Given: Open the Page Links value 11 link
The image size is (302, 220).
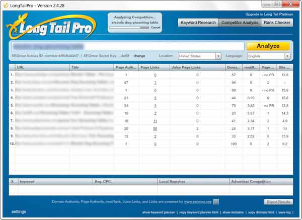Looking at the screenshot, I should pyautogui.click(x=155, y=121).
